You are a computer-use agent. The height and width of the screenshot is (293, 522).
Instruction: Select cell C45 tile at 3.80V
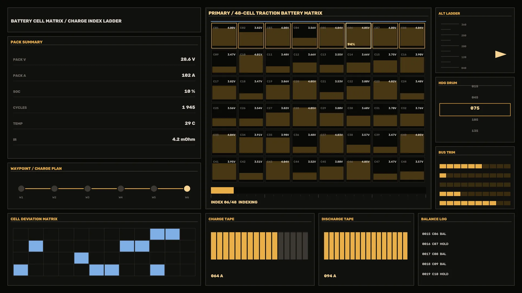331,170
